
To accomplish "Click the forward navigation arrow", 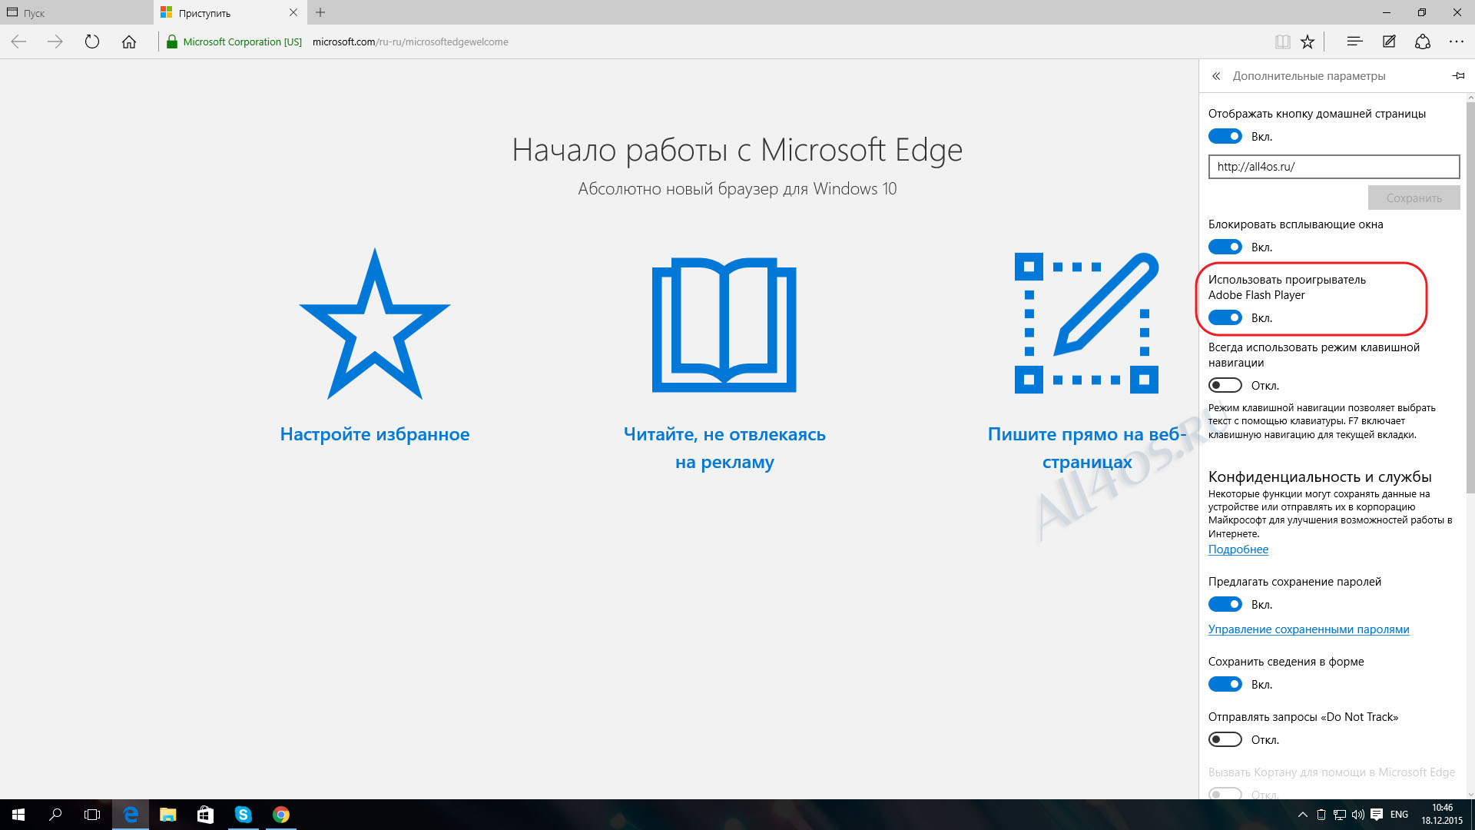I will point(55,42).
